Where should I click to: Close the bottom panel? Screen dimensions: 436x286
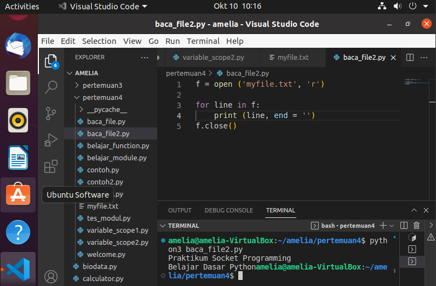426,210
